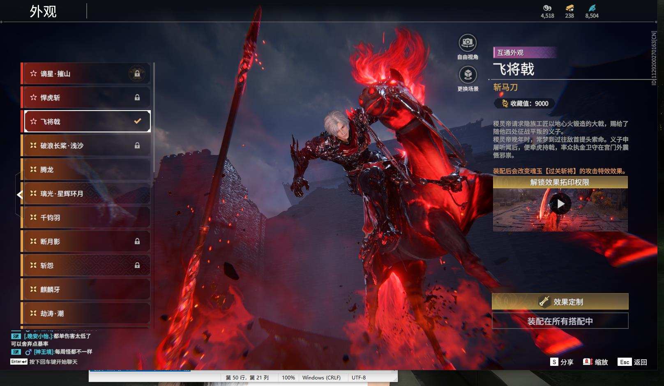Open the 效果定制 effect customization button
This screenshot has width=664, height=386.
click(x=560, y=302)
